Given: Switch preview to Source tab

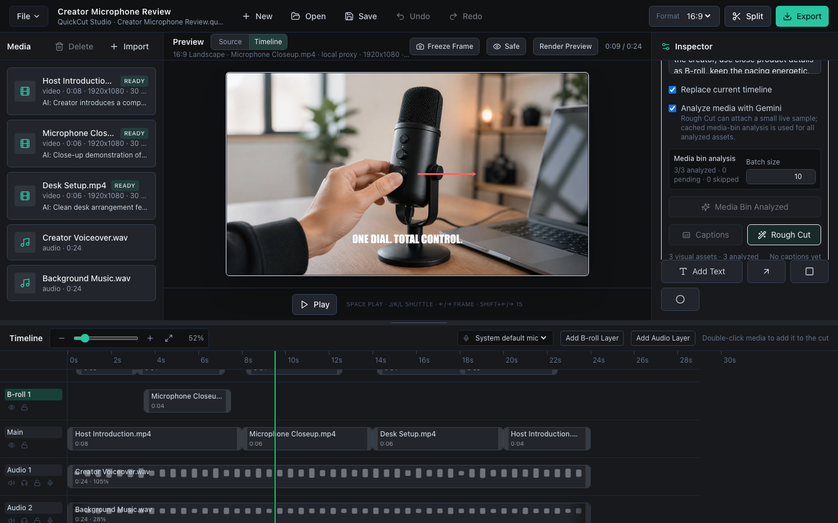Looking at the screenshot, I should click(230, 42).
